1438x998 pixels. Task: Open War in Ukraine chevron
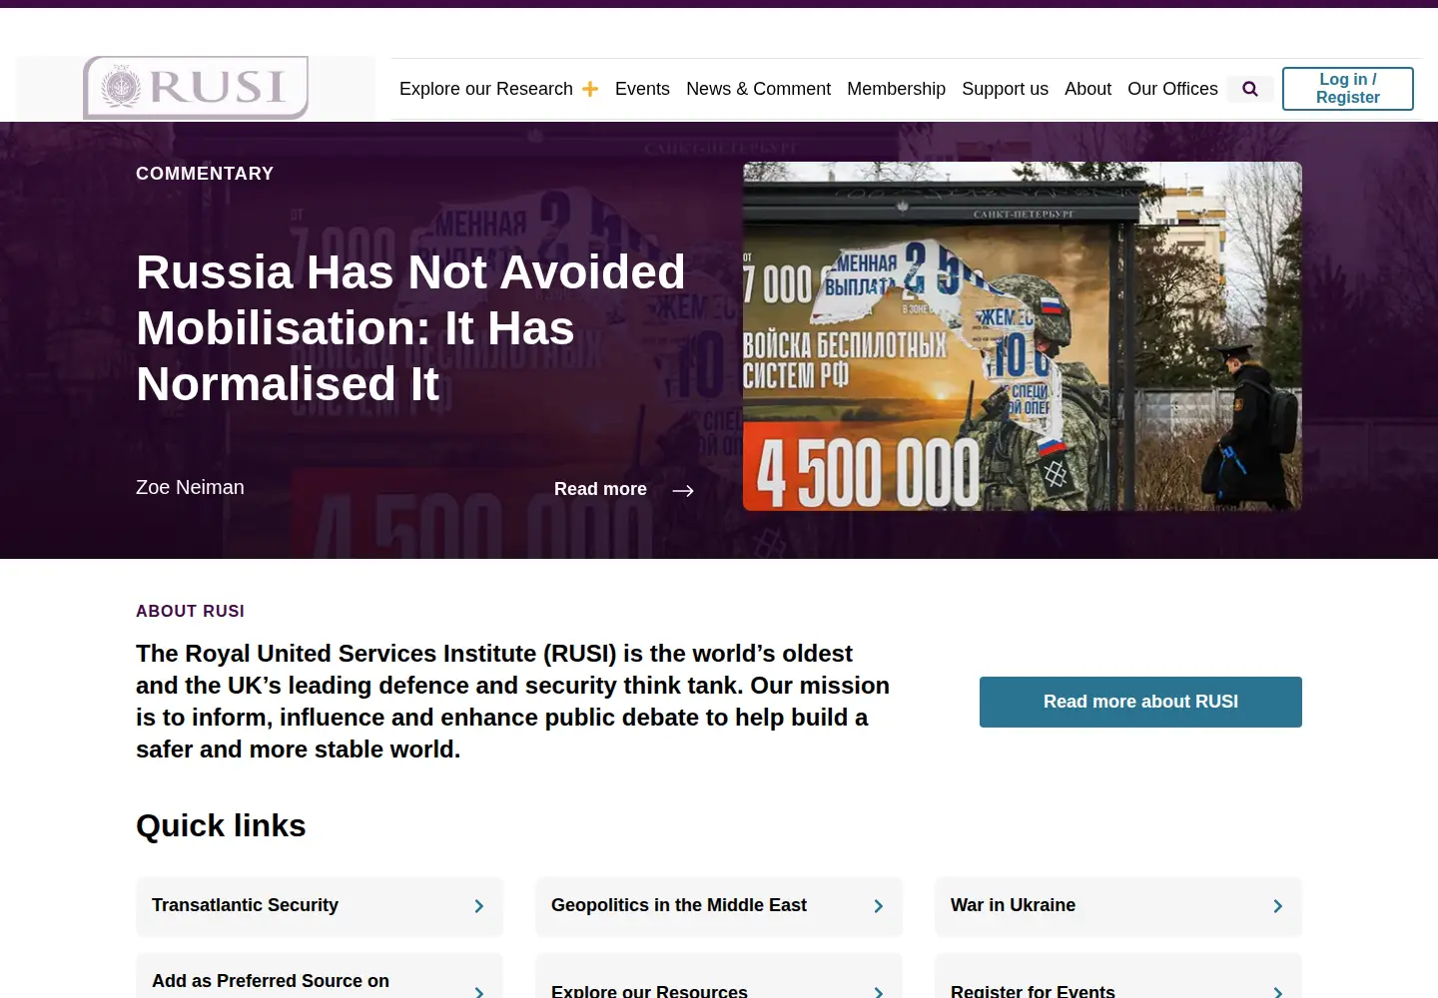(1278, 906)
